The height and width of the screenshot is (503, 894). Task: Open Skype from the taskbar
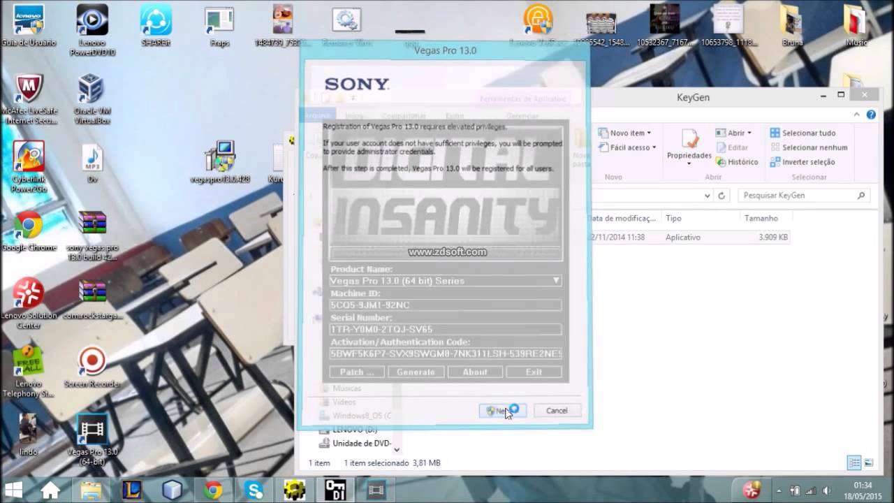(254, 490)
